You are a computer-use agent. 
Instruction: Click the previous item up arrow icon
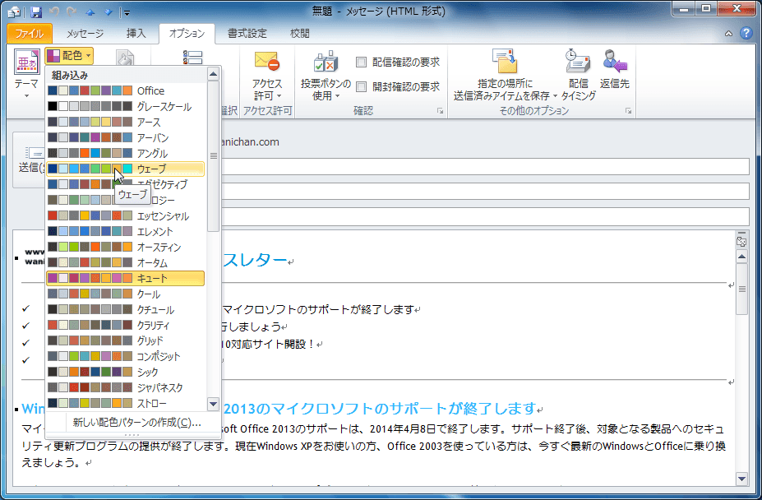90,12
